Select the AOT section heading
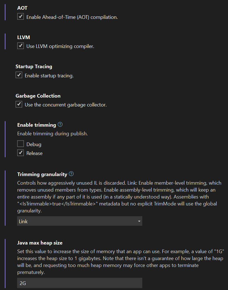The height and width of the screenshot is (290, 228). click(22, 8)
